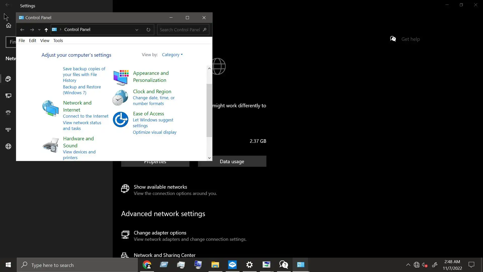
Task: Show hidden icons in system tray
Action: 408,265
